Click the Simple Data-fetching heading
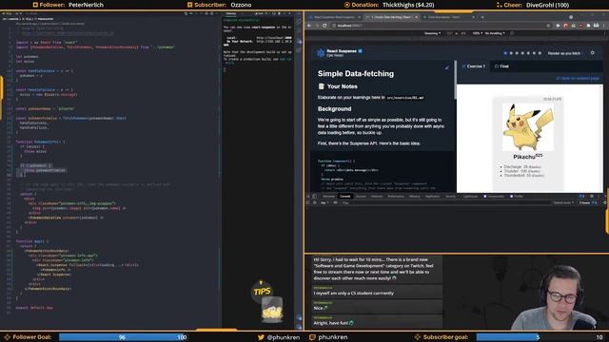This screenshot has width=609, height=342. [356, 74]
